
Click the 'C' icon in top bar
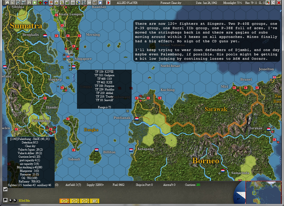pos(273,2)
